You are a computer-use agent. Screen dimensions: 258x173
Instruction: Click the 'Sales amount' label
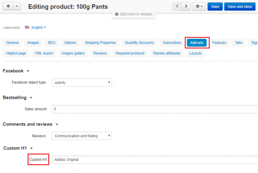(35, 109)
